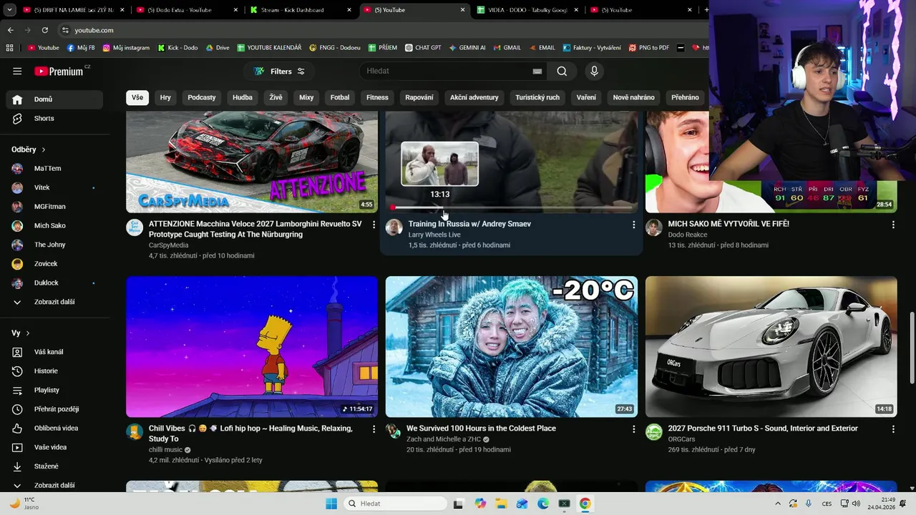Click the search magnifier button
This screenshot has height=515, width=916.
(562, 71)
